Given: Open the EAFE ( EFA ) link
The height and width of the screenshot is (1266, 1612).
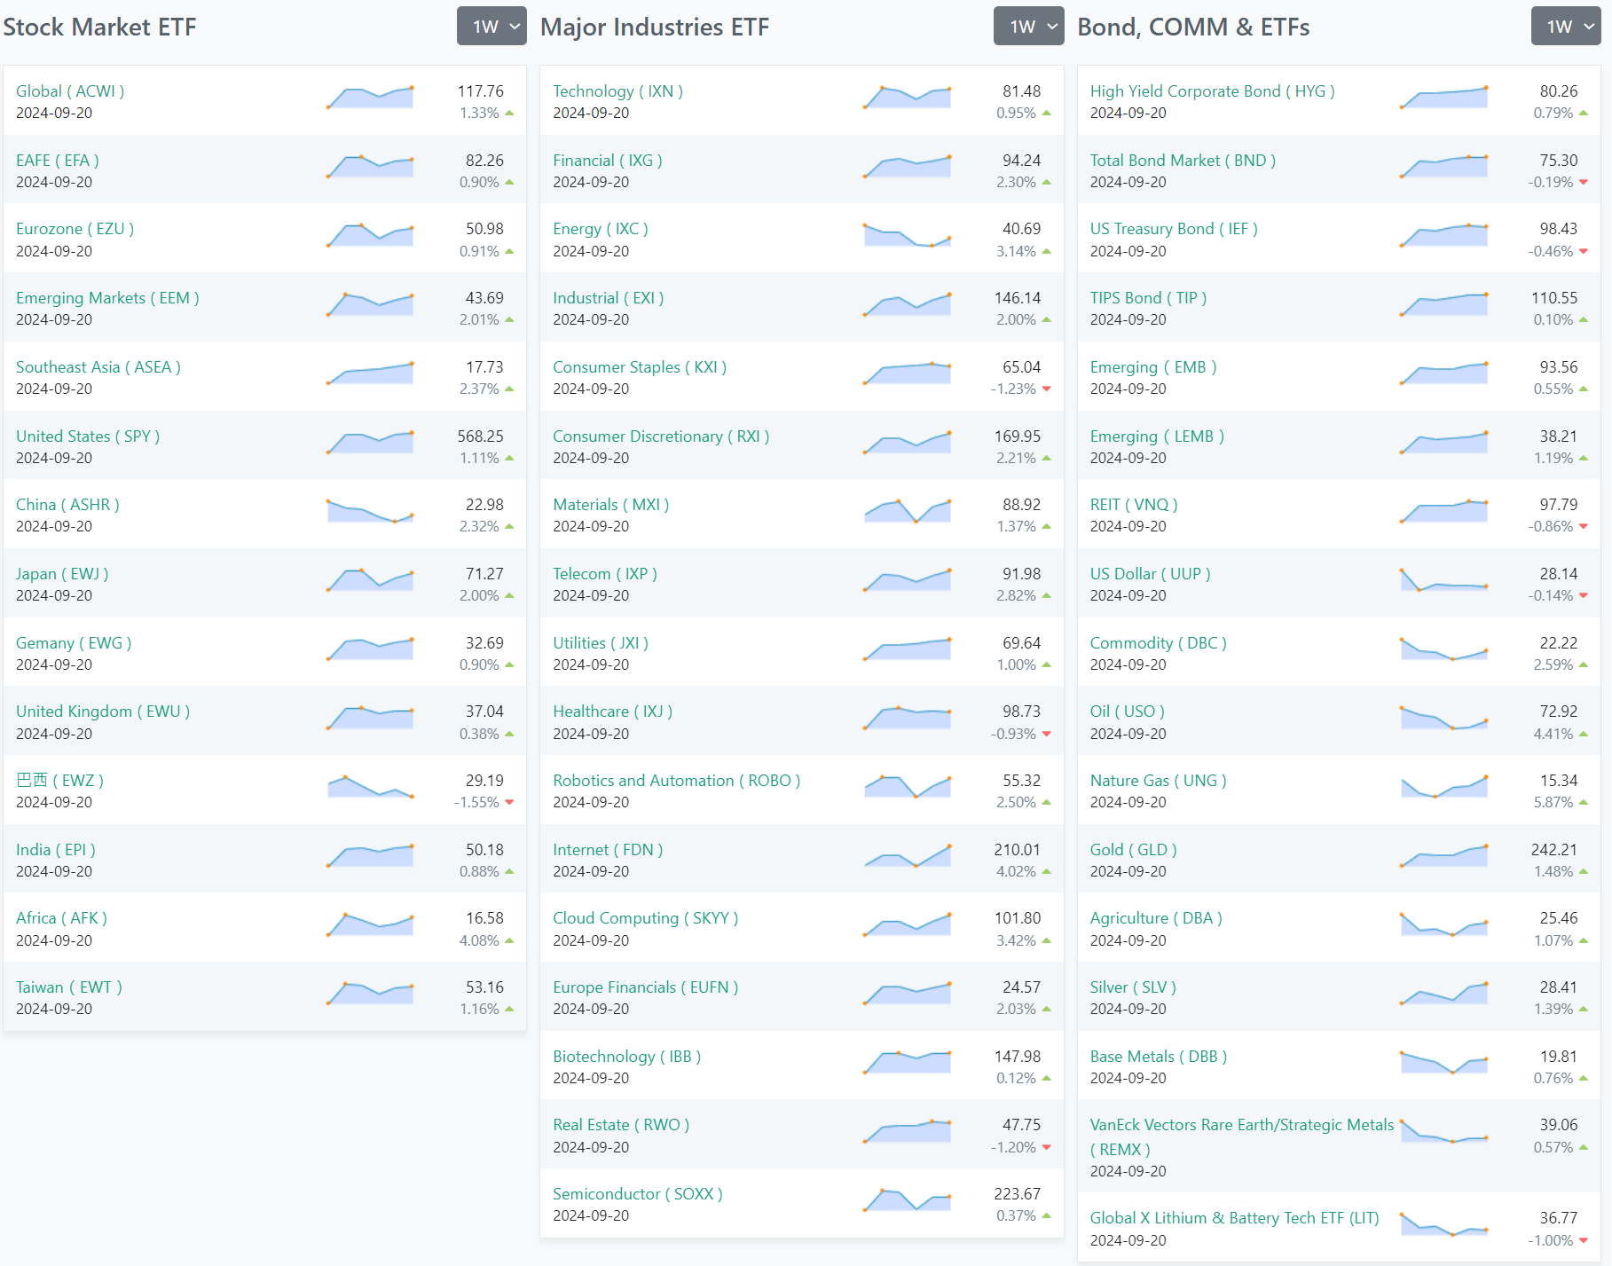Looking at the screenshot, I should click(x=58, y=161).
